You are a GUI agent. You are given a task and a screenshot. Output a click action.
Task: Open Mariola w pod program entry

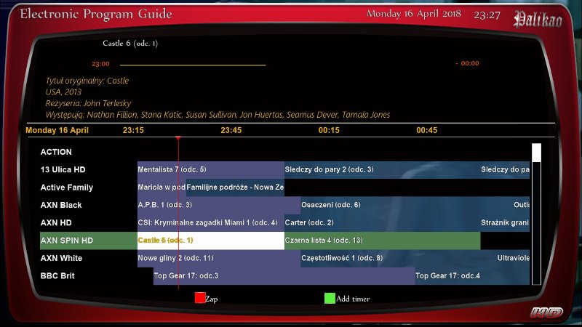tap(162, 187)
